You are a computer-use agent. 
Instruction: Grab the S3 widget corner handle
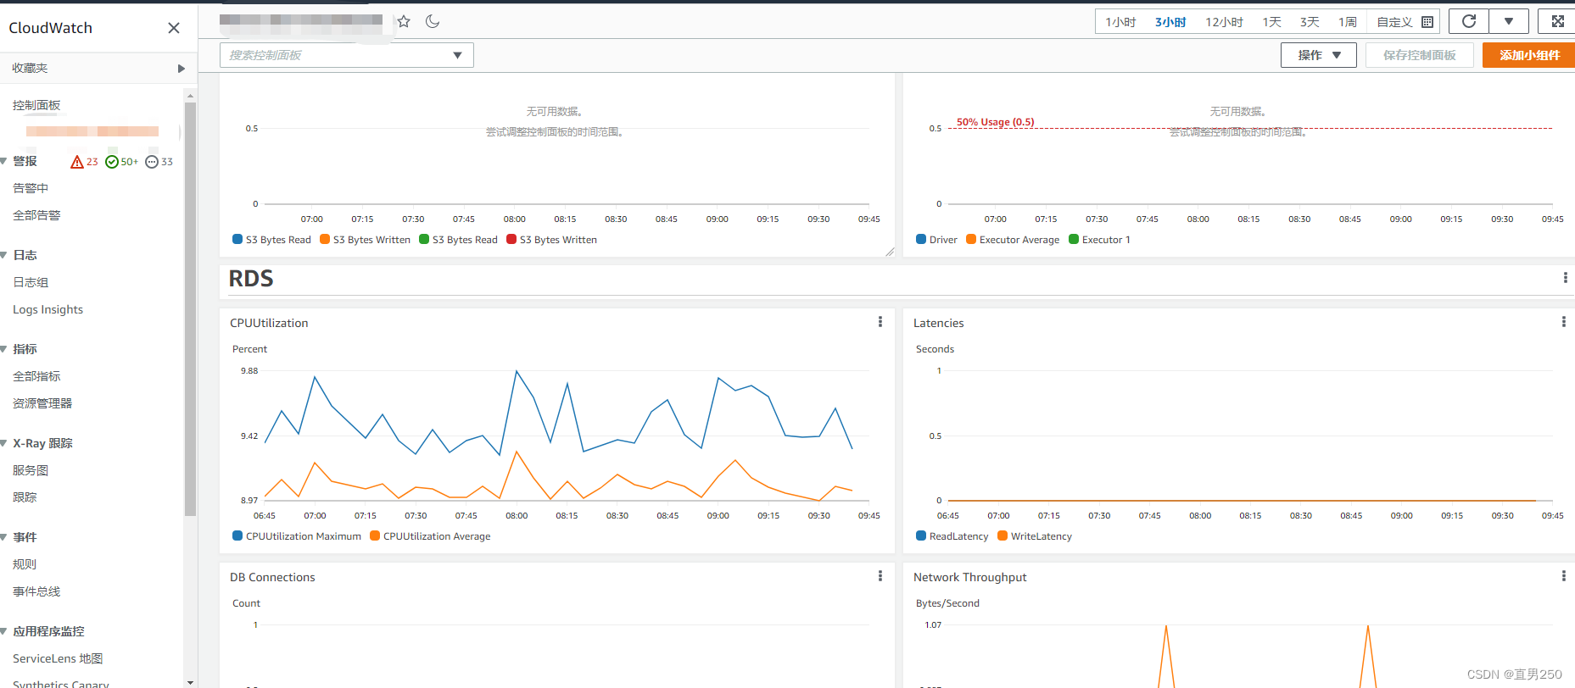pos(890,252)
